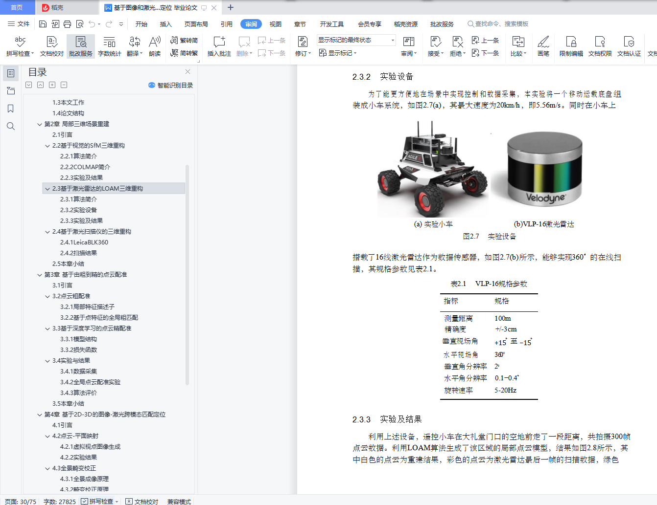The height and width of the screenshot is (505, 657).
Task: Open search icon in left sidebar
Action: 11,126
